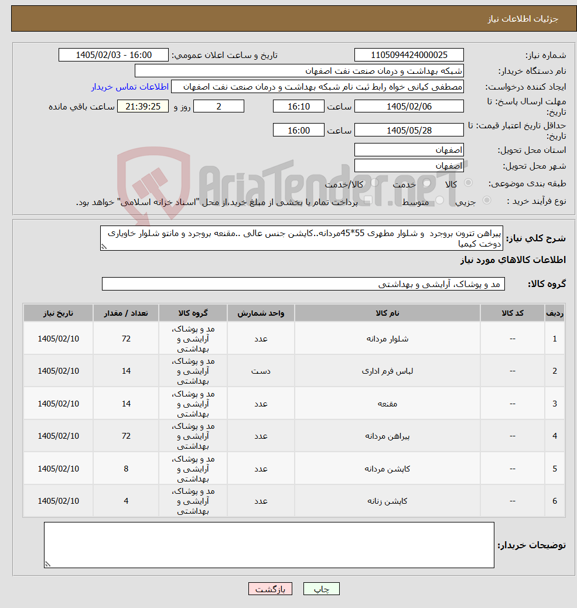This screenshot has width=577, height=608.
Task: Toggle the treasury documents payment checkbox
Action: click(368, 200)
